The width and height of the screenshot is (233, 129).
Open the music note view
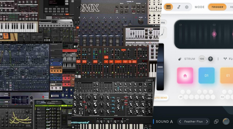179,7
